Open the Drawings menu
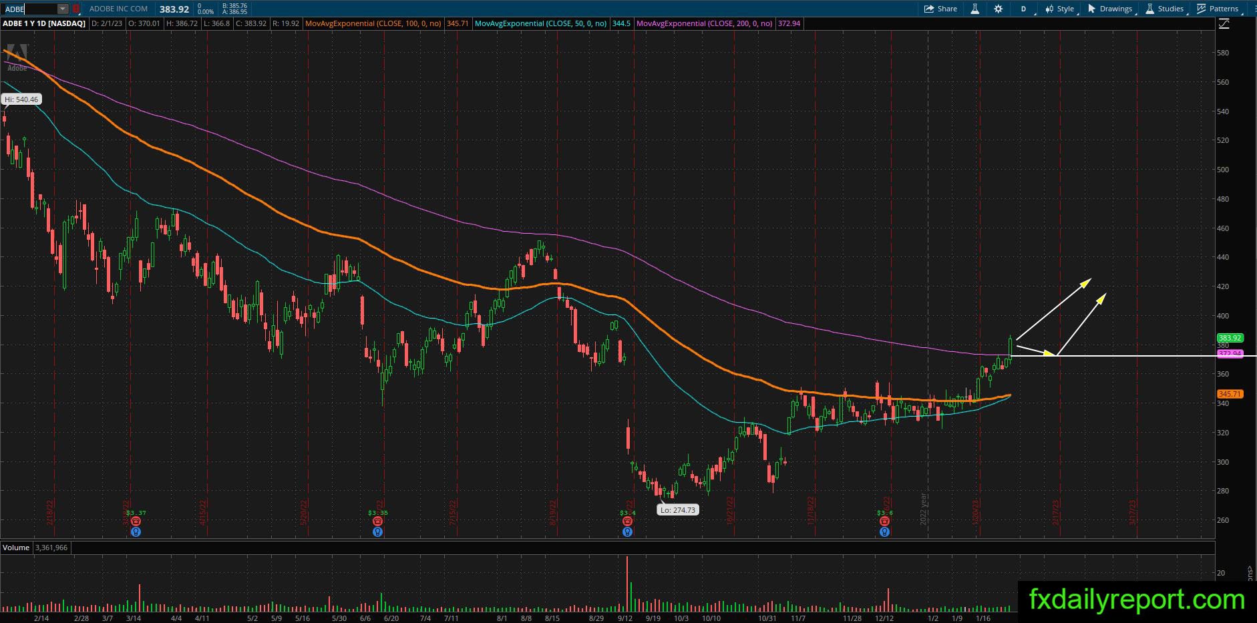1257x623 pixels. click(x=1110, y=9)
